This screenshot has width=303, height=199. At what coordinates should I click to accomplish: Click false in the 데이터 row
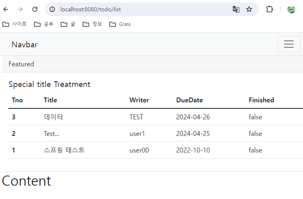click(x=255, y=117)
